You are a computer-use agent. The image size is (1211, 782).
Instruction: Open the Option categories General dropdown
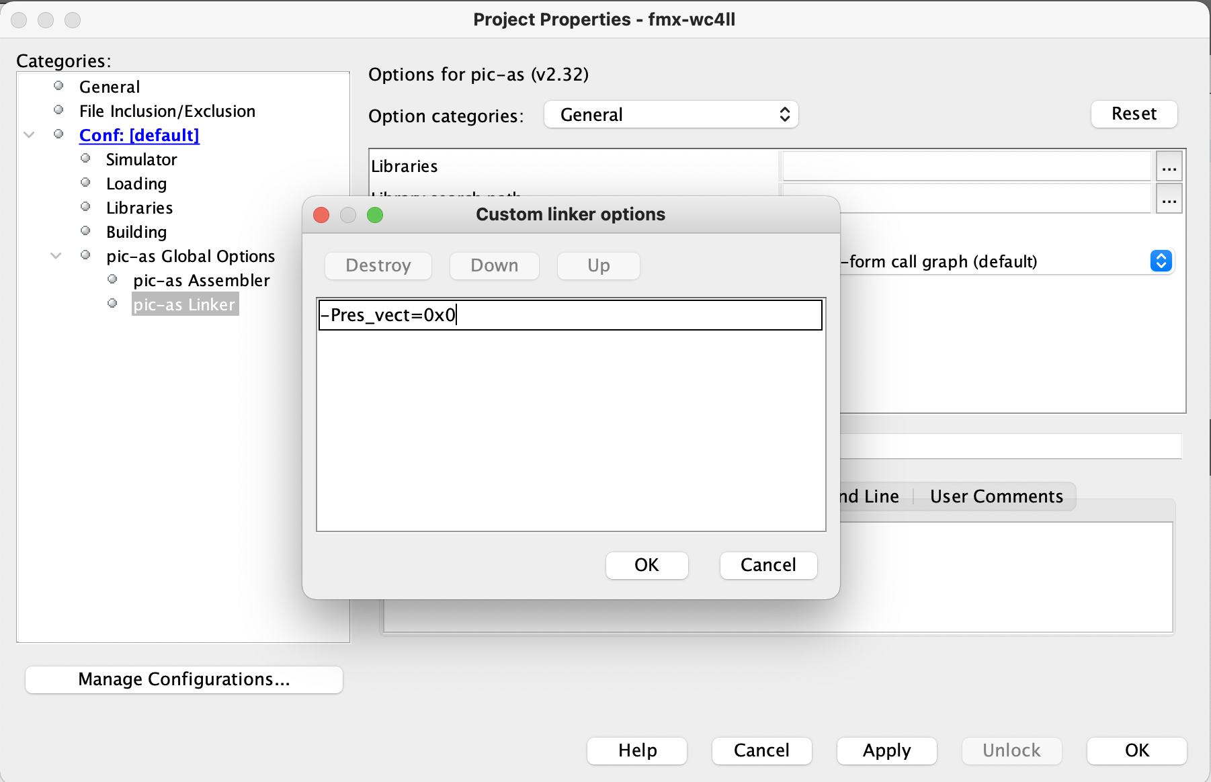pyautogui.click(x=671, y=115)
